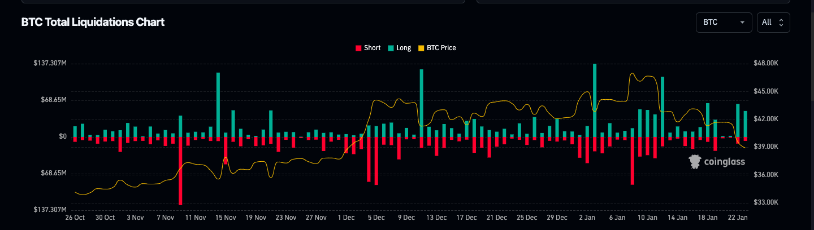Click the green Long legend swatch
This screenshot has width=814, height=230.
pos(391,48)
